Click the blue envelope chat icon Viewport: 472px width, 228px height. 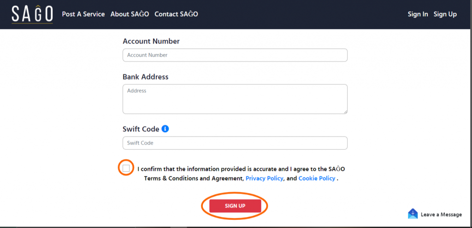413,214
